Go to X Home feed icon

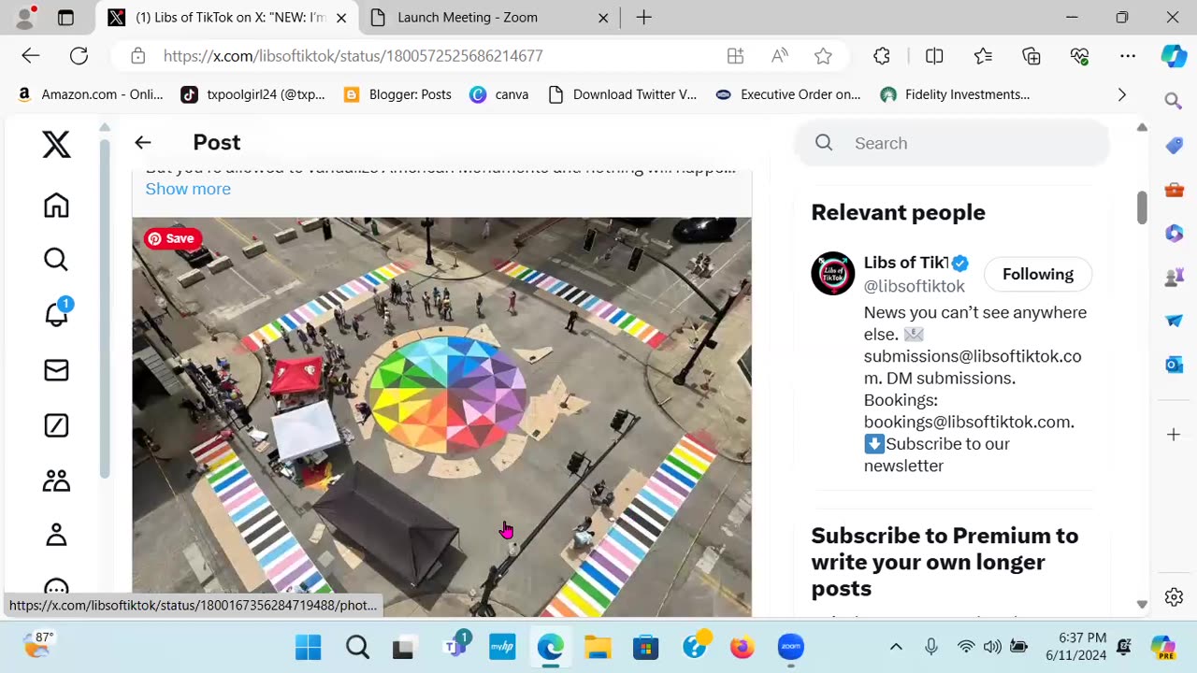56,206
